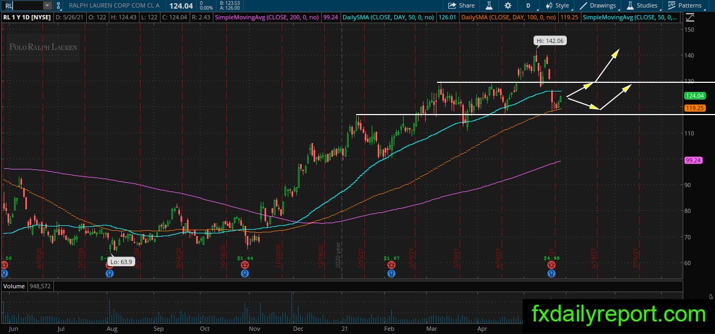715x334 pixels.
Task: Click the red earnings icon under $1.44
Action: pos(245,265)
